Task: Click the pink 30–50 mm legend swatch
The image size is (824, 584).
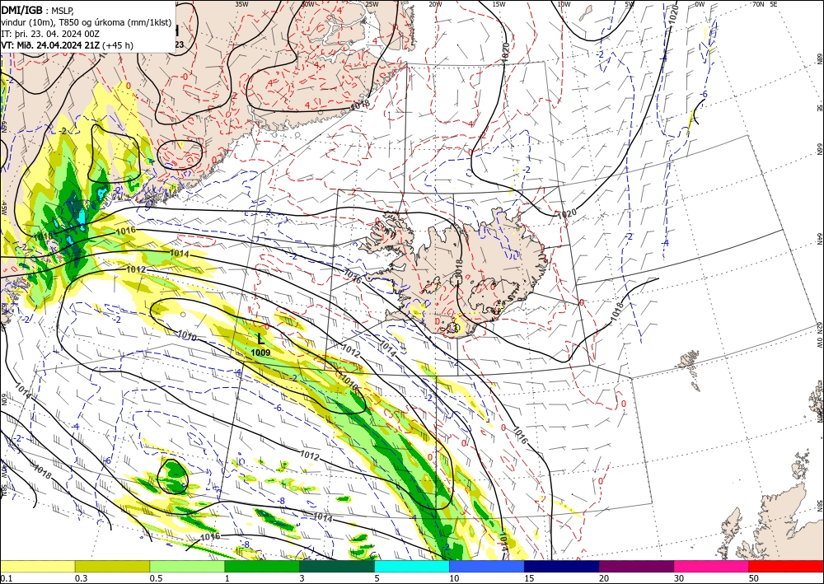Action: (x=712, y=566)
